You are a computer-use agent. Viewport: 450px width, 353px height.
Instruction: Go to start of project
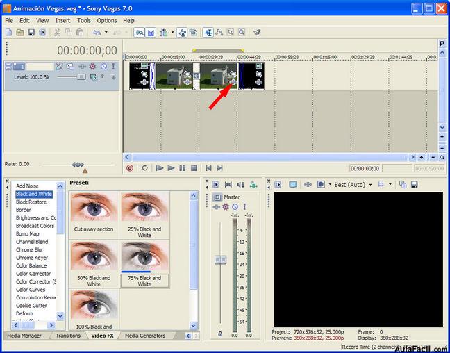click(x=208, y=168)
